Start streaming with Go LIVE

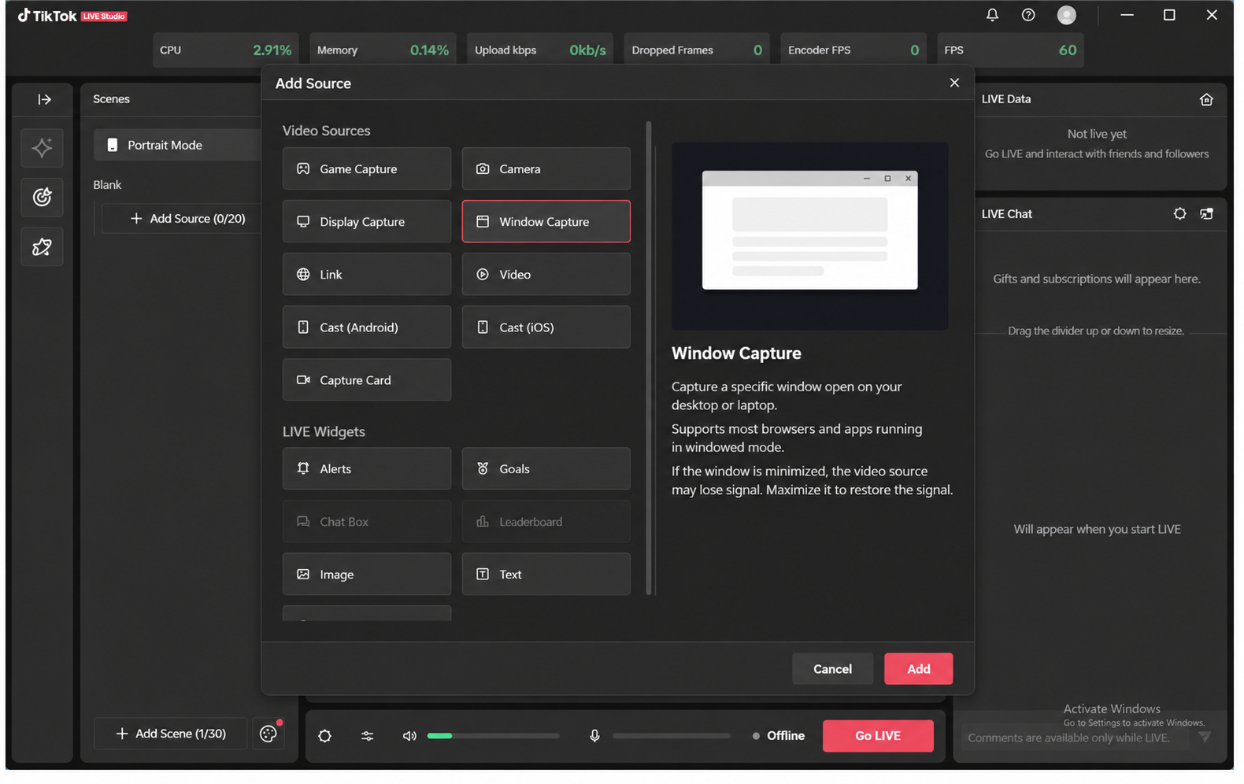[x=878, y=735]
